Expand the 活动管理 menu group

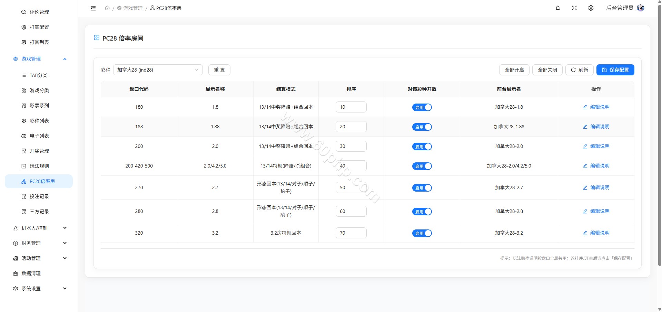coord(39,258)
